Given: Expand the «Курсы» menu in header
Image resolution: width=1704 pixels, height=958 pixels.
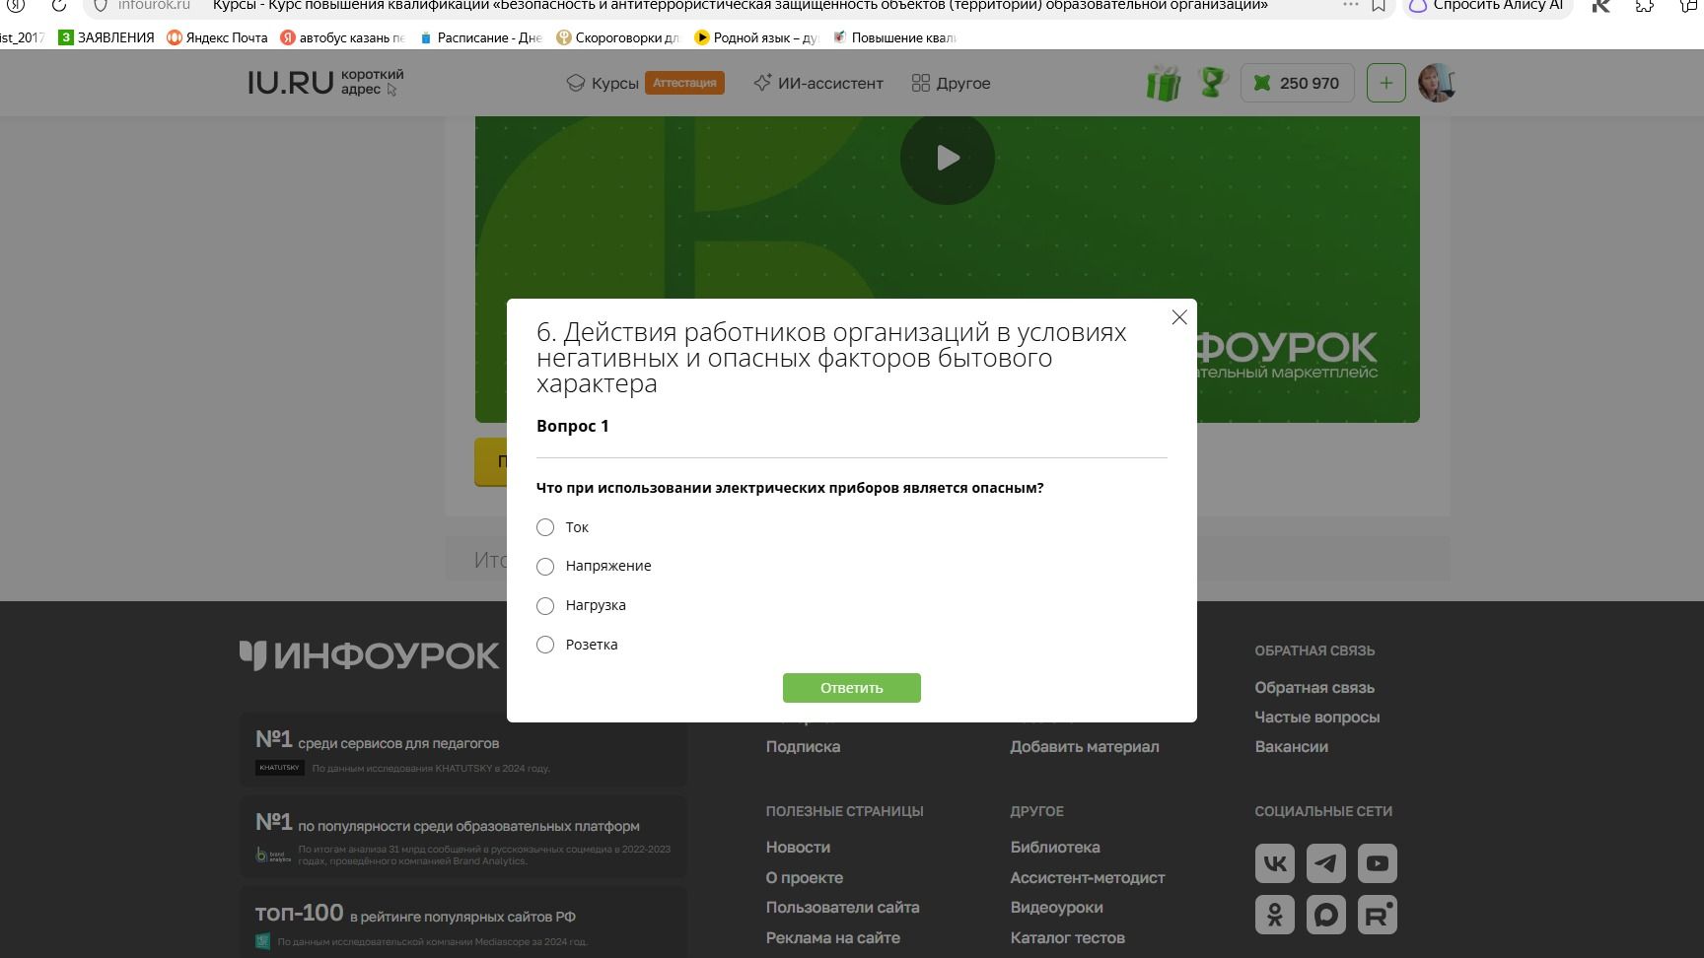Looking at the screenshot, I should (x=603, y=83).
